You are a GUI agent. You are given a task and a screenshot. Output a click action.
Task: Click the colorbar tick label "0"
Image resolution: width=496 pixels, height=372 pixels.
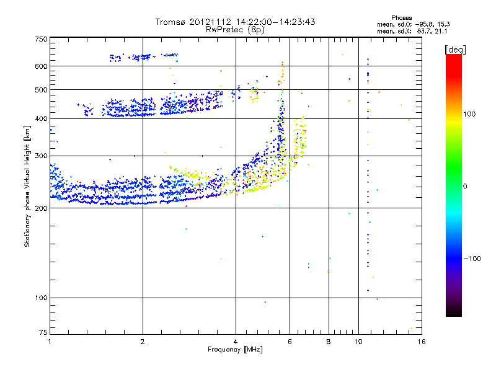pos(465,187)
